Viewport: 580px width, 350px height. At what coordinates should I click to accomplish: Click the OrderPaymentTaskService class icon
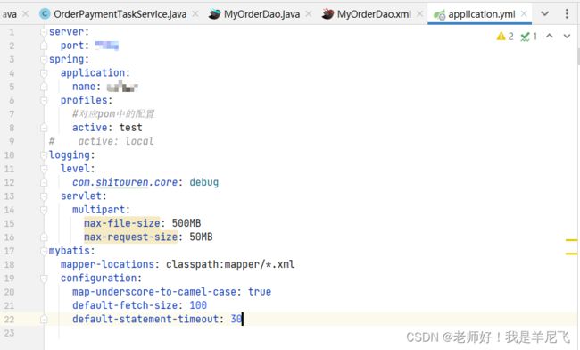pyautogui.click(x=45, y=14)
